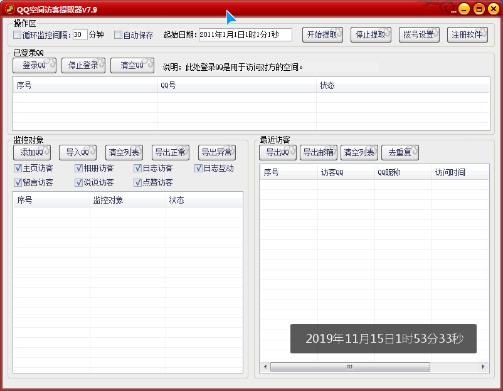
Task: Click 清空列表 in the 监控对象 panel
Action: coord(124,152)
